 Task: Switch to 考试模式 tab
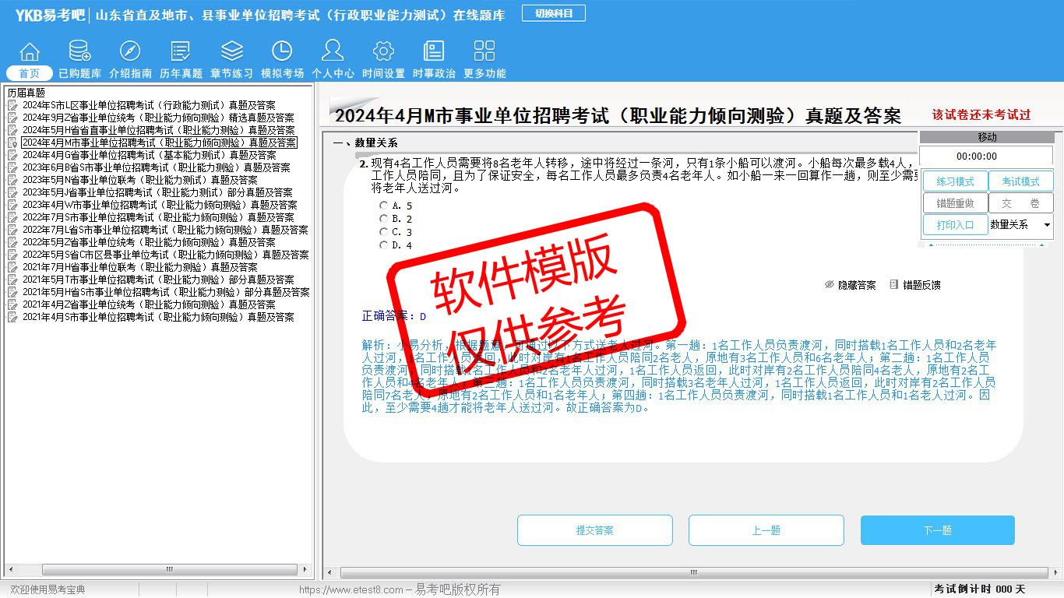(x=1020, y=181)
